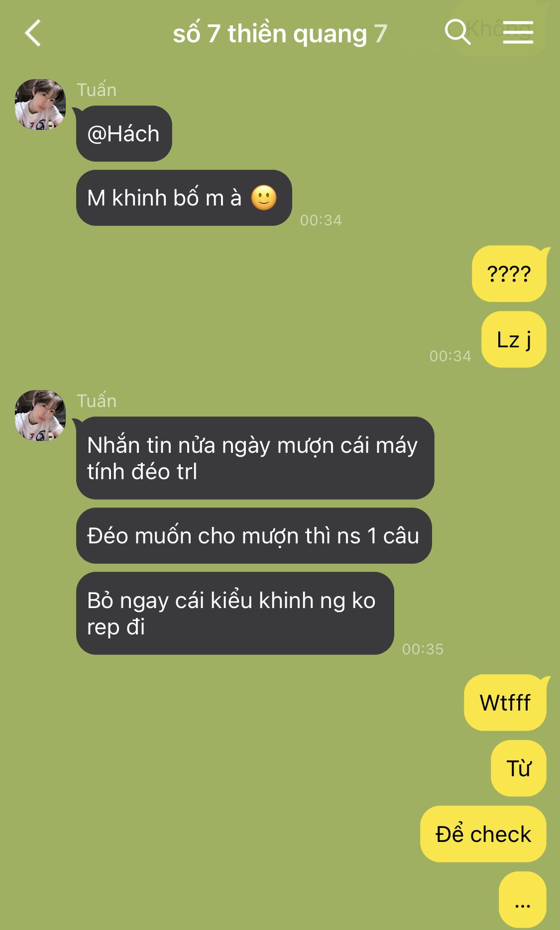Viewport: 560px width, 930px height.
Task: Tap the 'Nhắn tin nửa ngày' message
Action: point(255,458)
